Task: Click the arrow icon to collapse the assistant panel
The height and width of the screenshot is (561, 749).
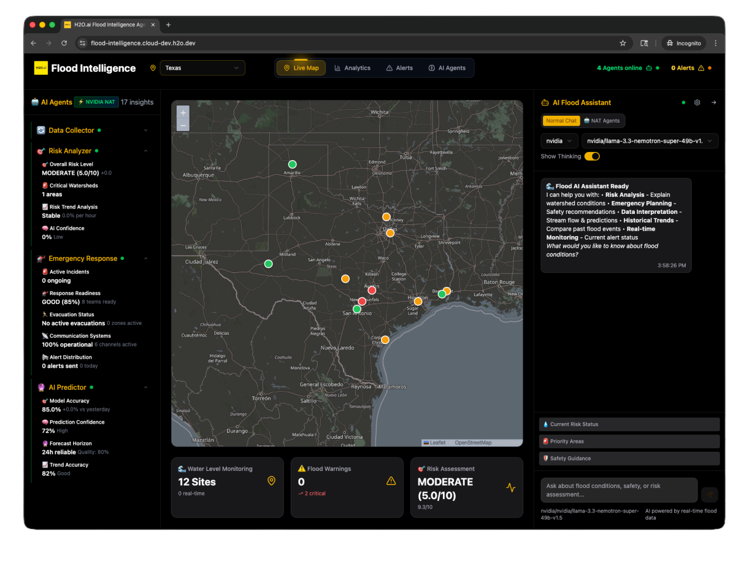Action: (713, 102)
